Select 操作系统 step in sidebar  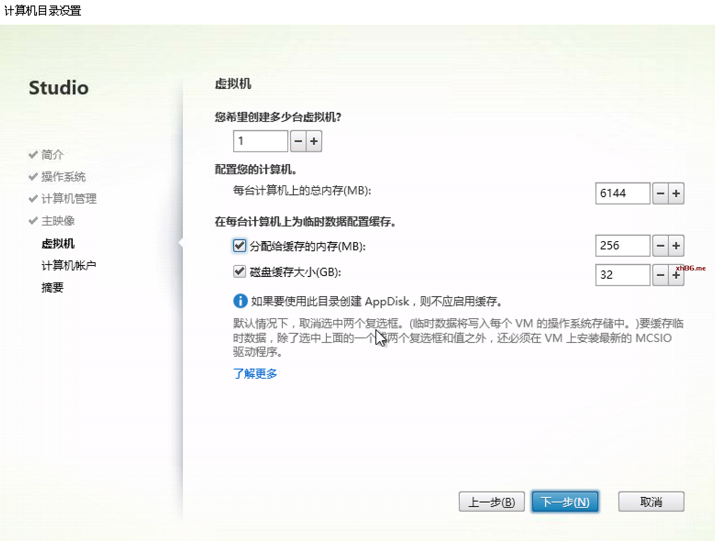tap(63, 176)
